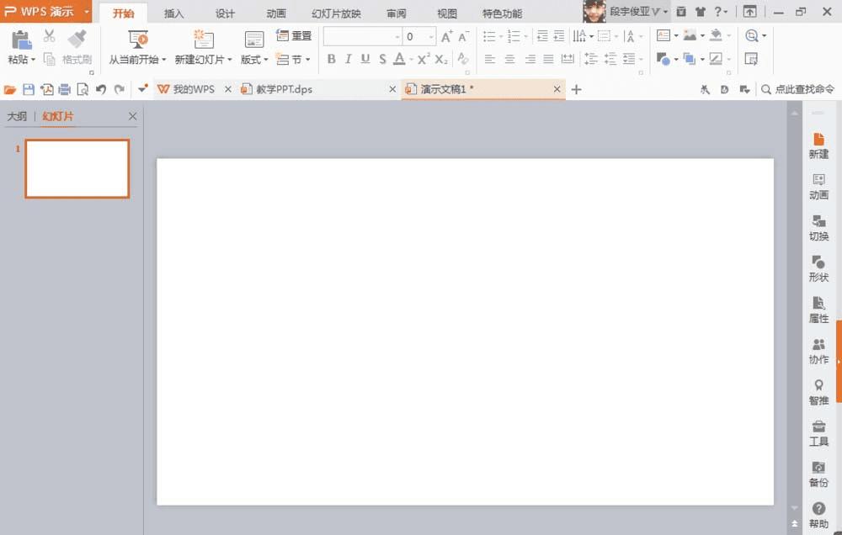Click the 点此查找命令 search box
The height and width of the screenshot is (535, 842).
coord(798,90)
